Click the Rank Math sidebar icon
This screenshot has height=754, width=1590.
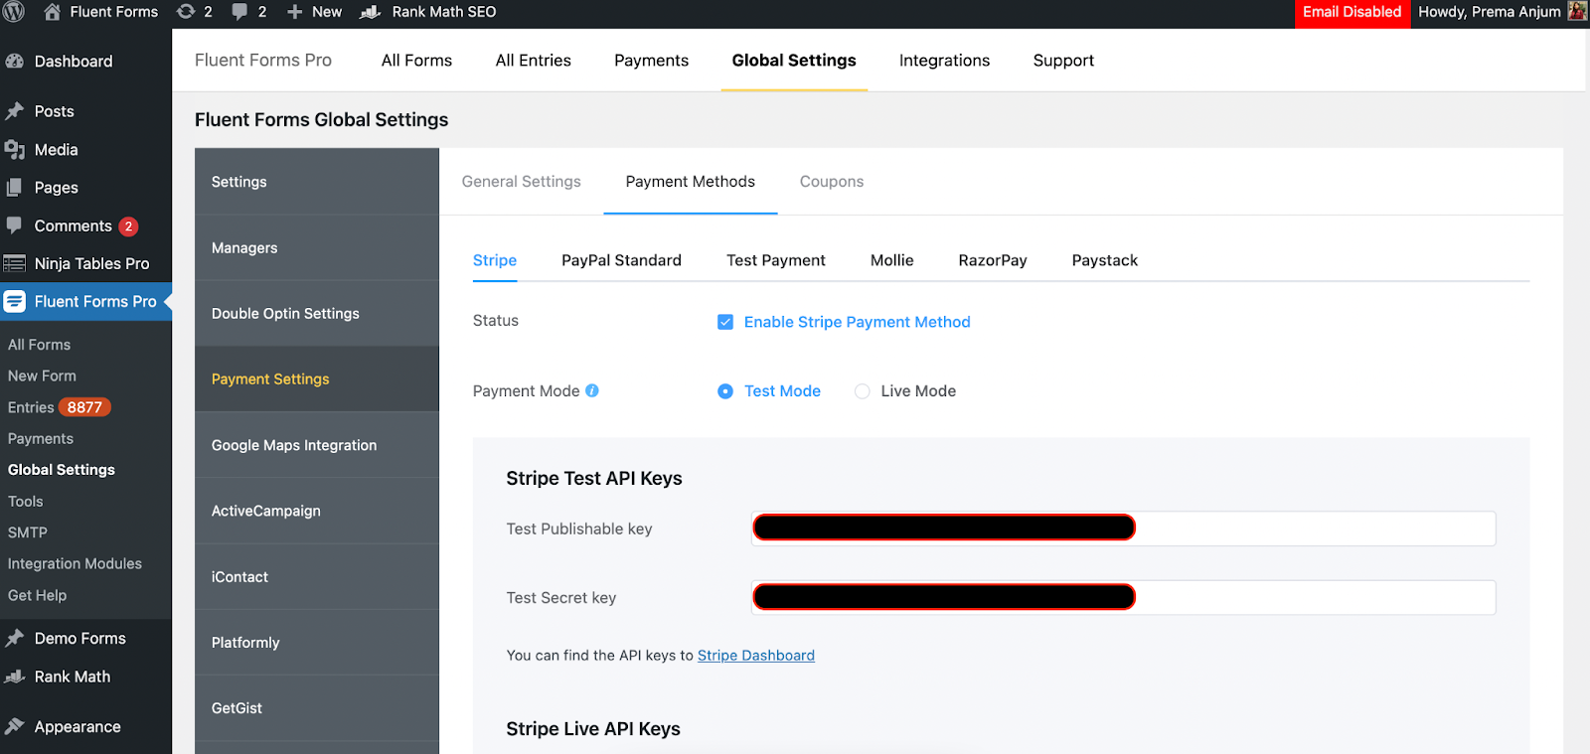click(14, 677)
